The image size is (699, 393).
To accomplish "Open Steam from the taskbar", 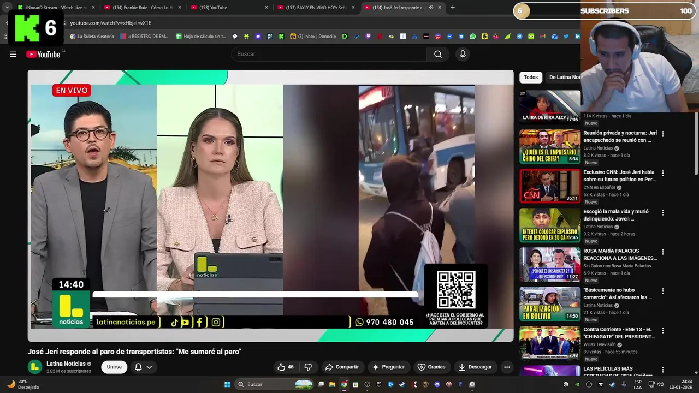I will click(x=402, y=384).
